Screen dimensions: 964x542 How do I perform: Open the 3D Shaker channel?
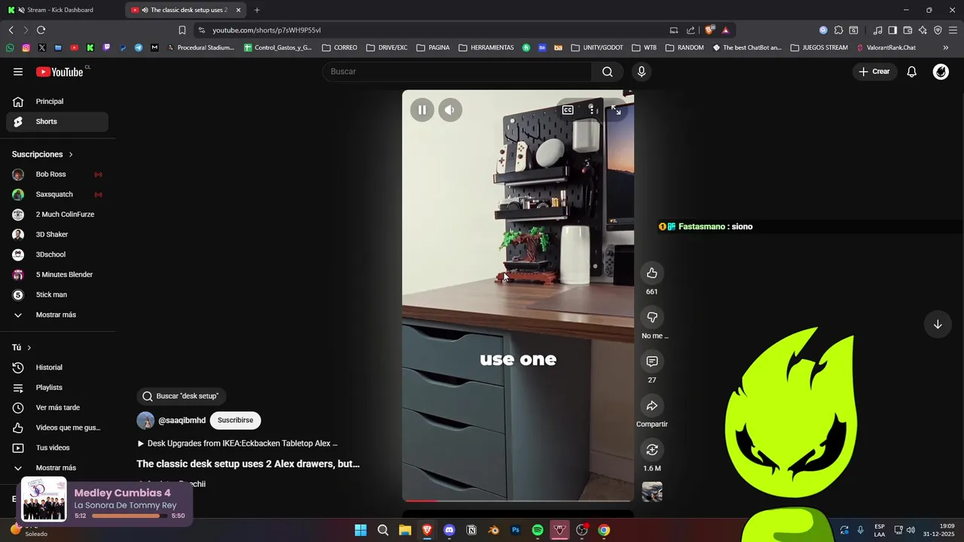pos(57,234)
